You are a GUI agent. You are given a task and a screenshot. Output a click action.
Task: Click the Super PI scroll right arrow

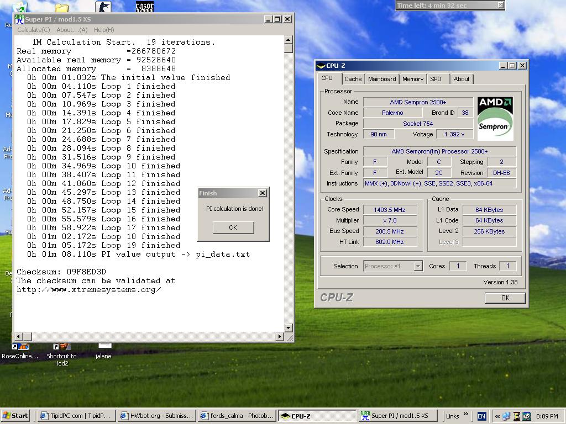[279, 336]
